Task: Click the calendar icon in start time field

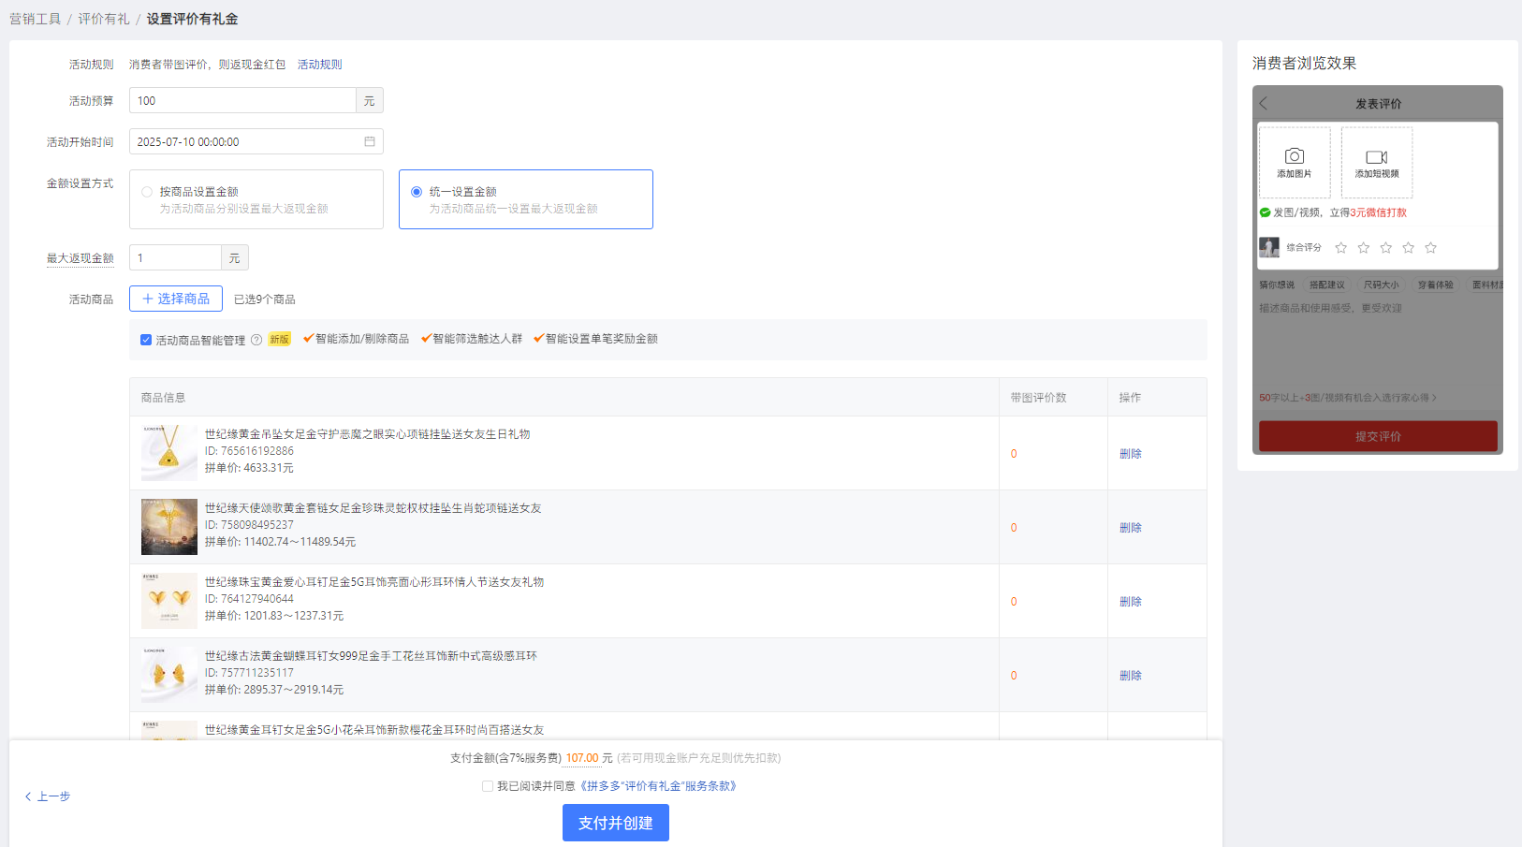Action: [370, 141]
